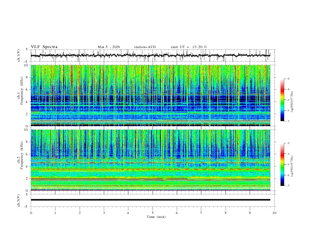The image size is (309, 239).
Task: Click the time axis tick label "1"
Action: (55, 213)
